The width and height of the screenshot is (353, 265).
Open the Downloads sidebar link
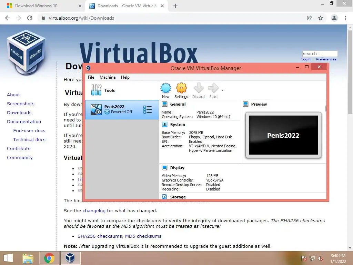pos(19,113)
